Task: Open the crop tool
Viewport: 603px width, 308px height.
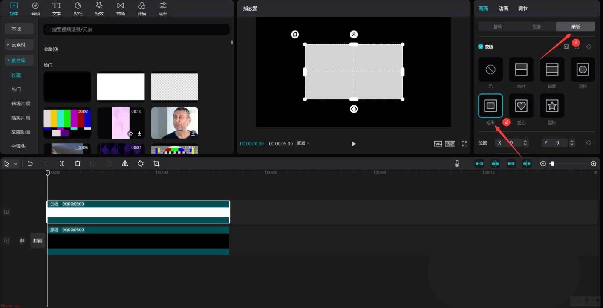Action: pos(156,163)
